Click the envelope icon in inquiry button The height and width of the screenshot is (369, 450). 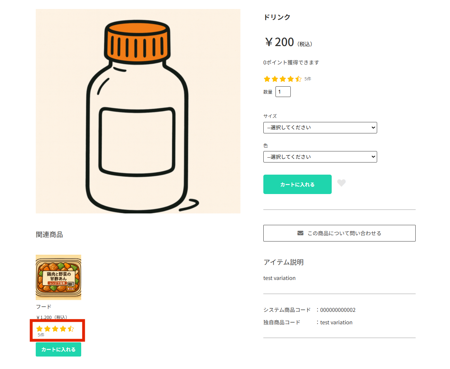point(300,233)
